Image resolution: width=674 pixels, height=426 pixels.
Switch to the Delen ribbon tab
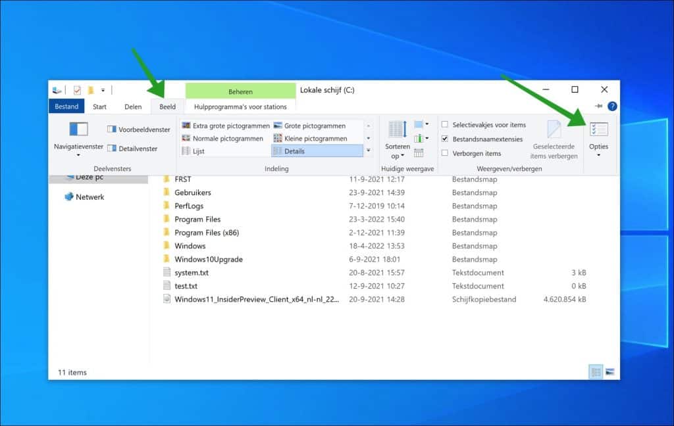(132, 106)
